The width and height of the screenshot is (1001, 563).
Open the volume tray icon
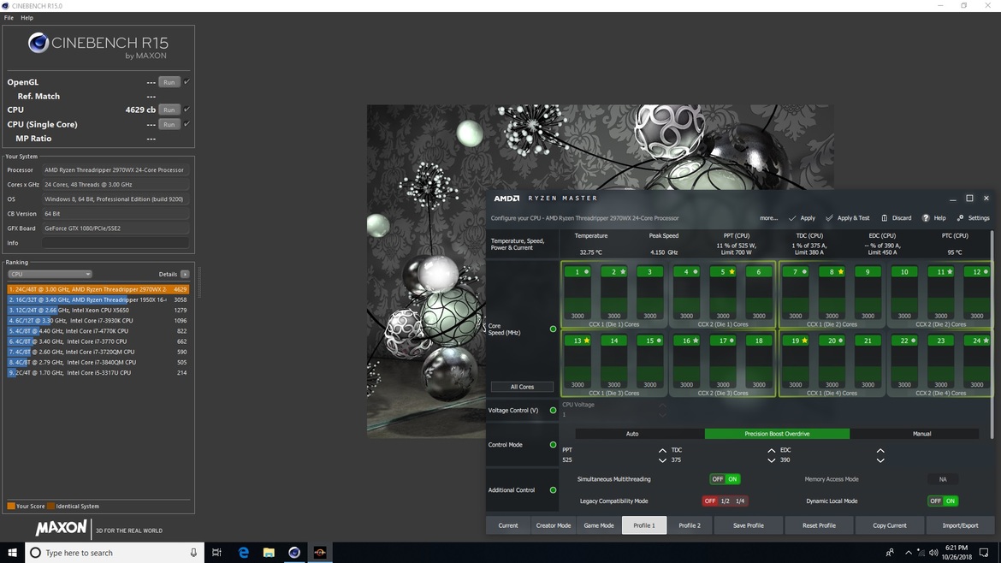click(933, 553)
